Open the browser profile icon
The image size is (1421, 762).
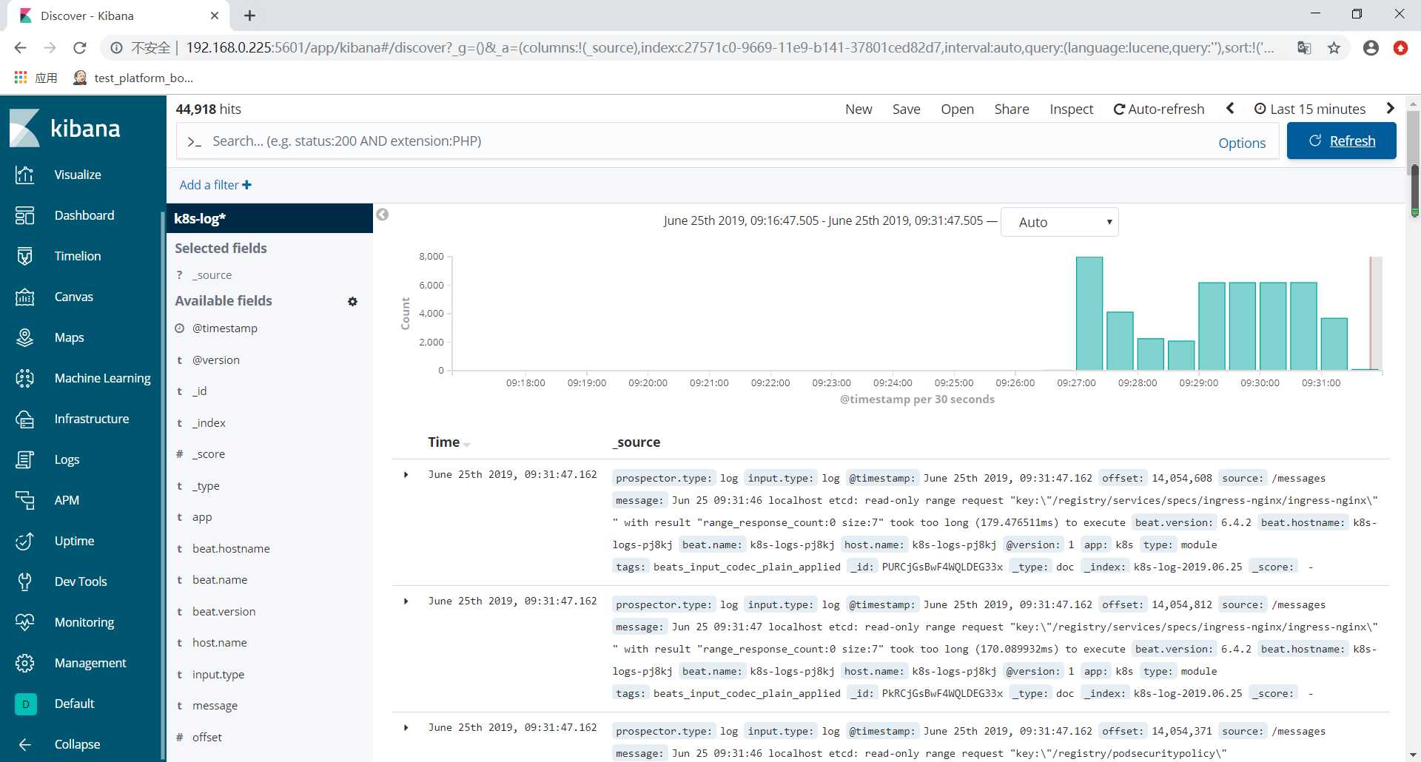point(1371,47)
